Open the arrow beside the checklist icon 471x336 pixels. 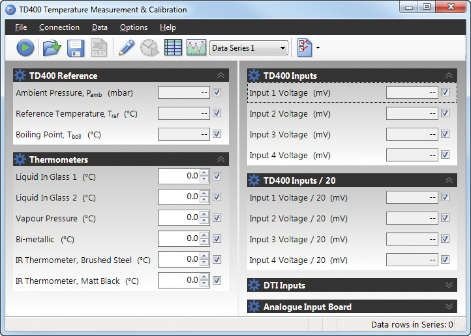(x=318, y=48)
